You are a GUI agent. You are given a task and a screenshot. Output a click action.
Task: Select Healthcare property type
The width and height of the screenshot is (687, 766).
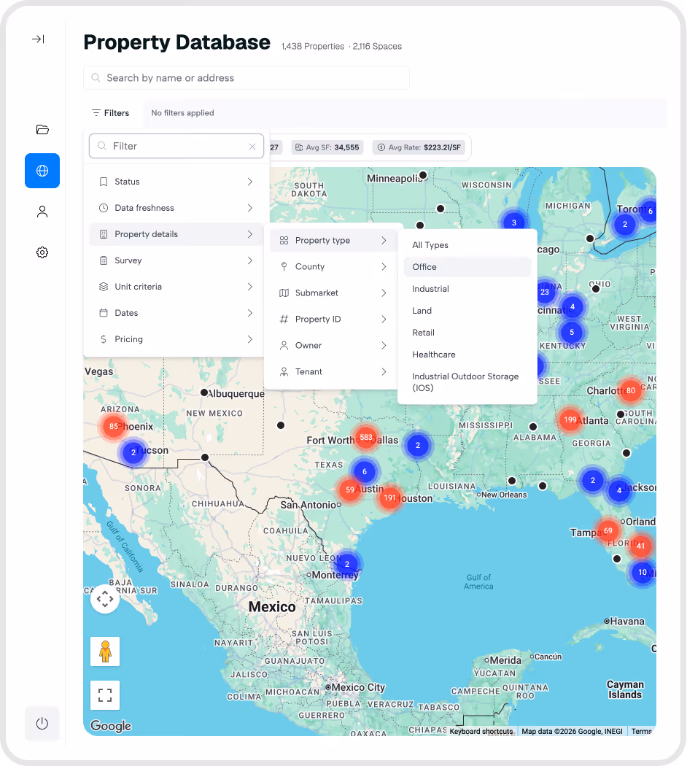pos(467,355)
